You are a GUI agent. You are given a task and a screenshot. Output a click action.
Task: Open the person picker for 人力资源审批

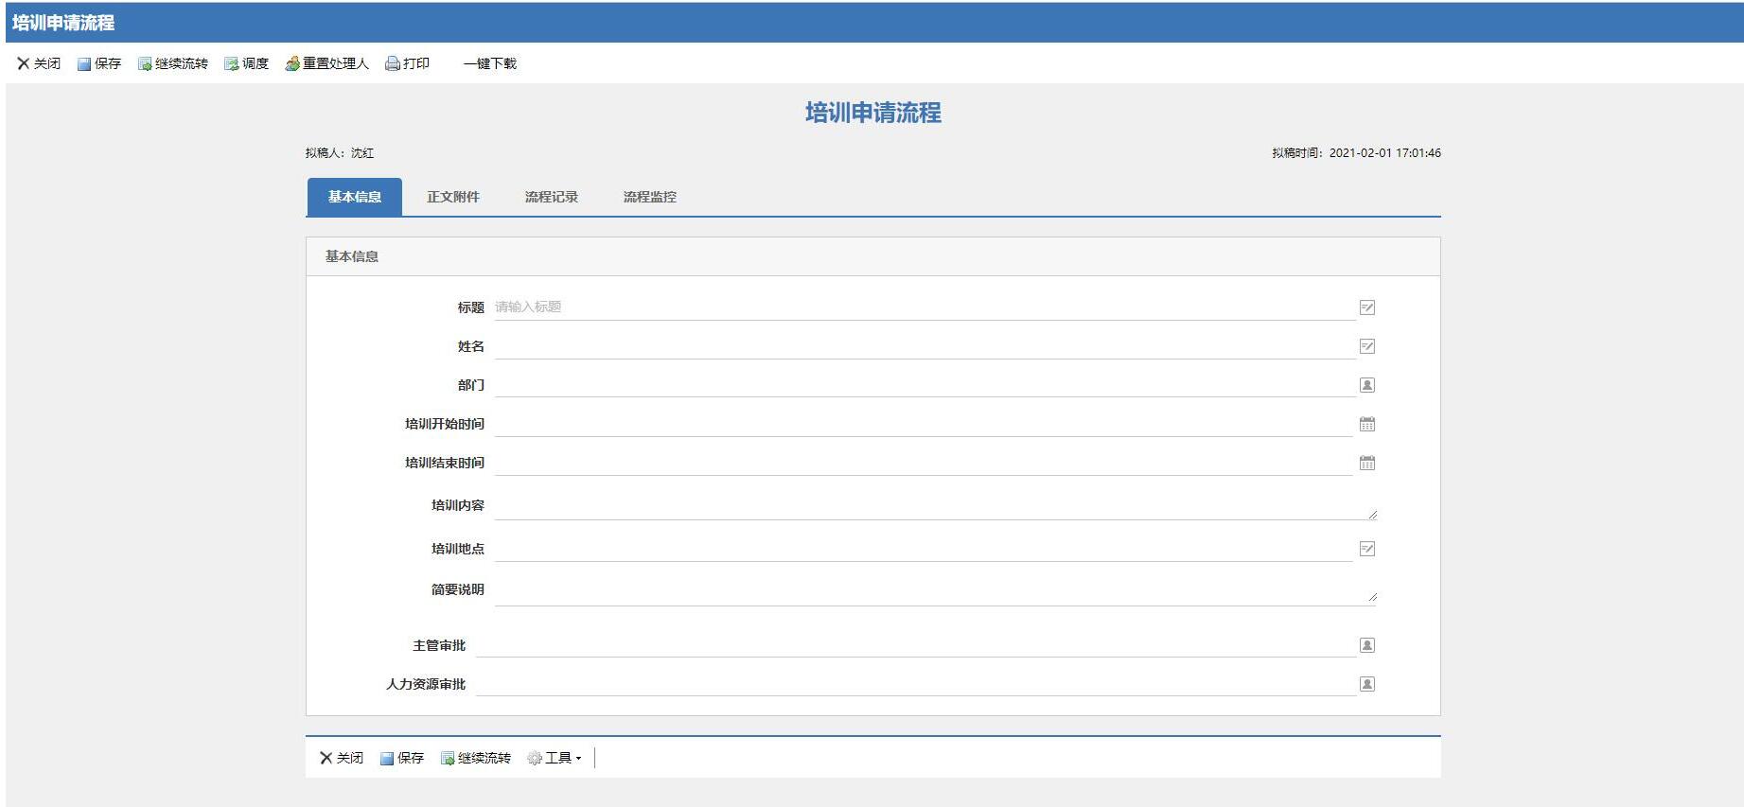[x=1366, y=684]
